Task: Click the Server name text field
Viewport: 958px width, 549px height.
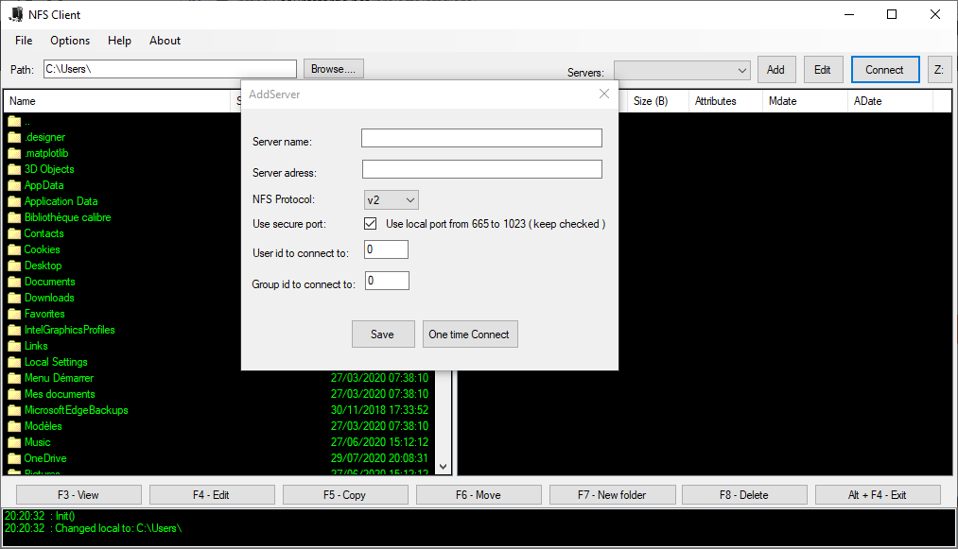Action: click(x=481, y=138)
